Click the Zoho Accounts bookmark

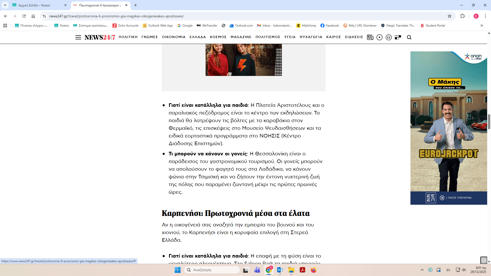tap(126, 26)
